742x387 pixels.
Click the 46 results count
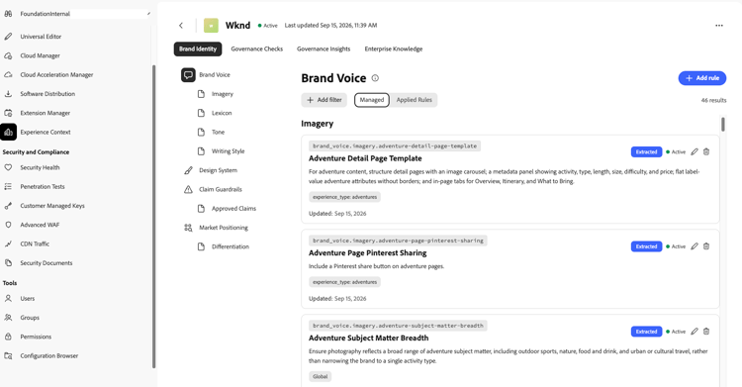tap(713, 100)
